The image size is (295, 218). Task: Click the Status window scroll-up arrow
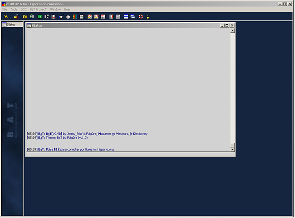[x=232, y=31]
